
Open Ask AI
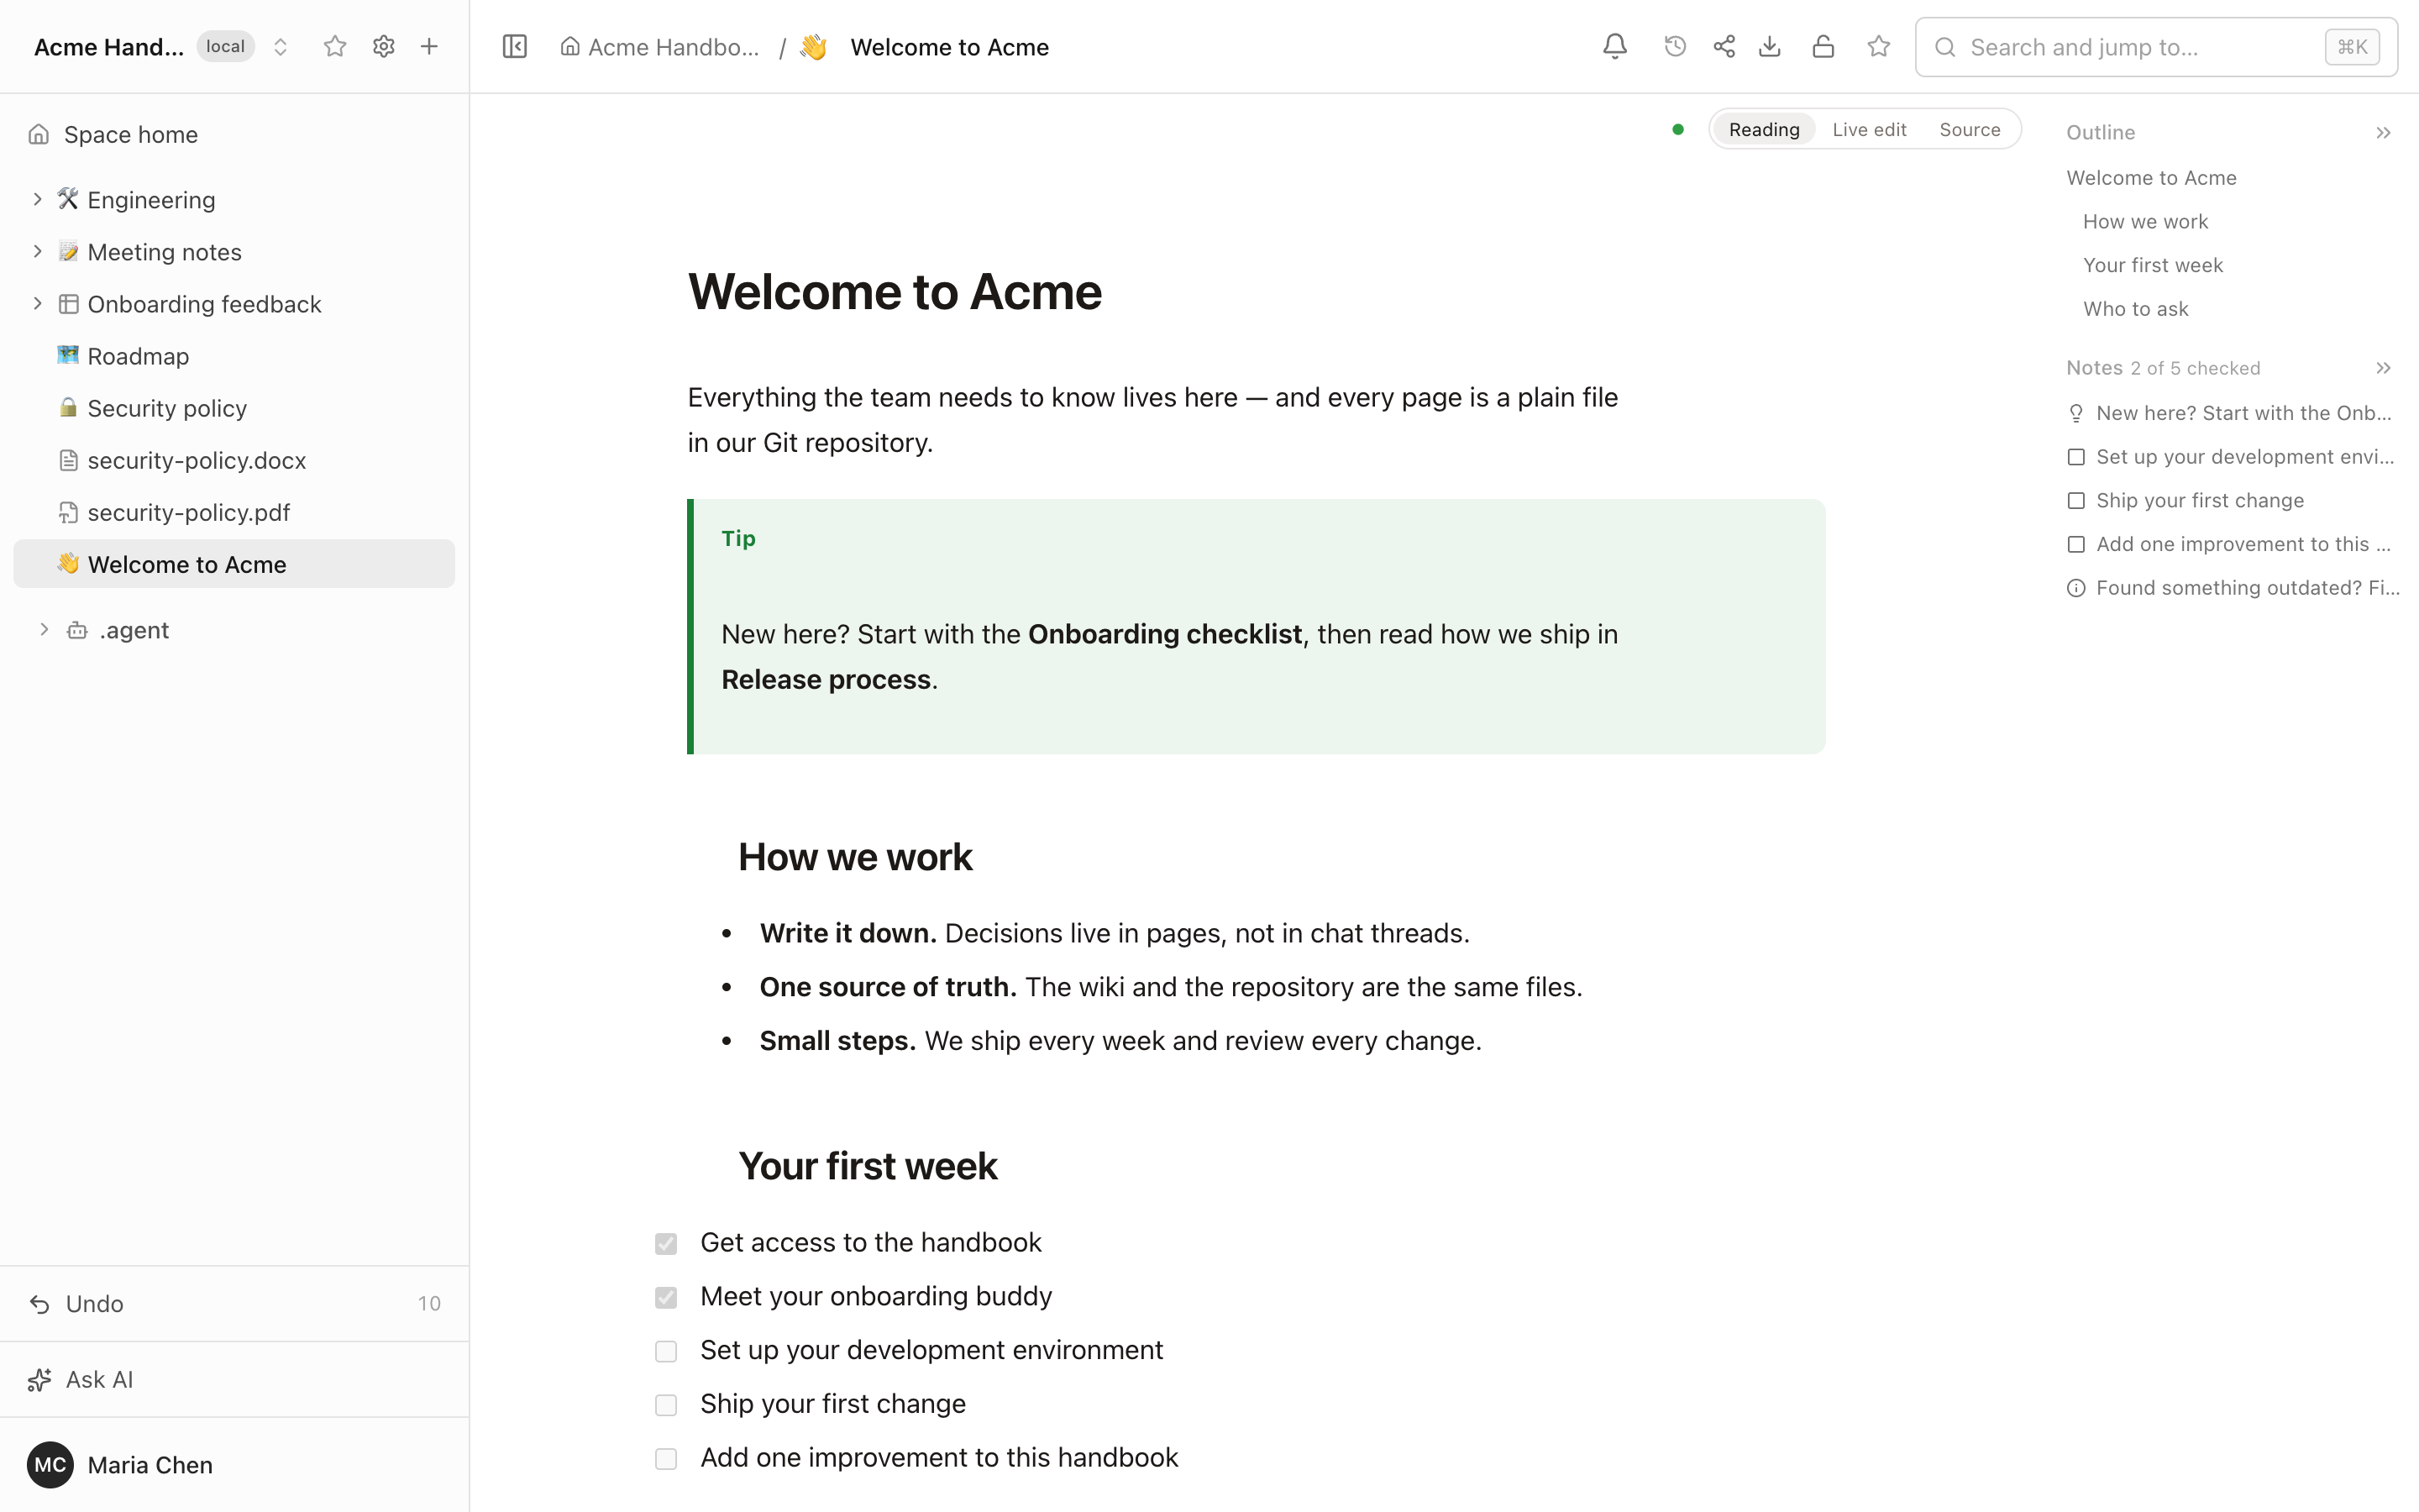pos(234,1380)
